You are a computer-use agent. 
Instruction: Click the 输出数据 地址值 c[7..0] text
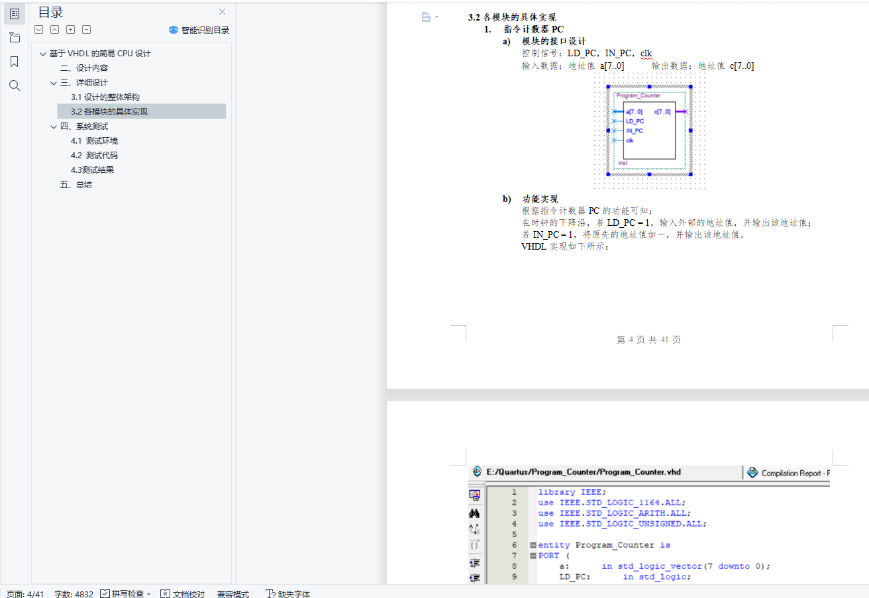(703, 66)
